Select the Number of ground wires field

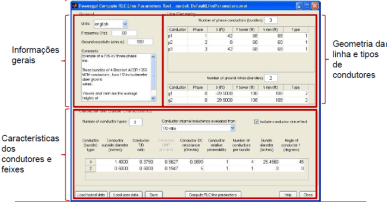(271, 77)
